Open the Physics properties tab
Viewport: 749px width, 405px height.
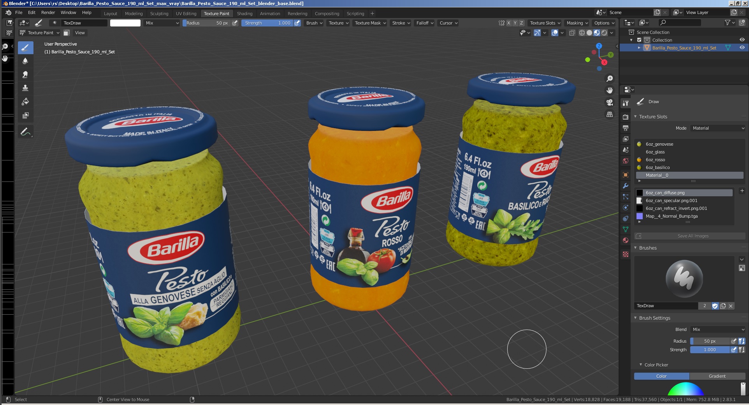[x=626, y=208]
